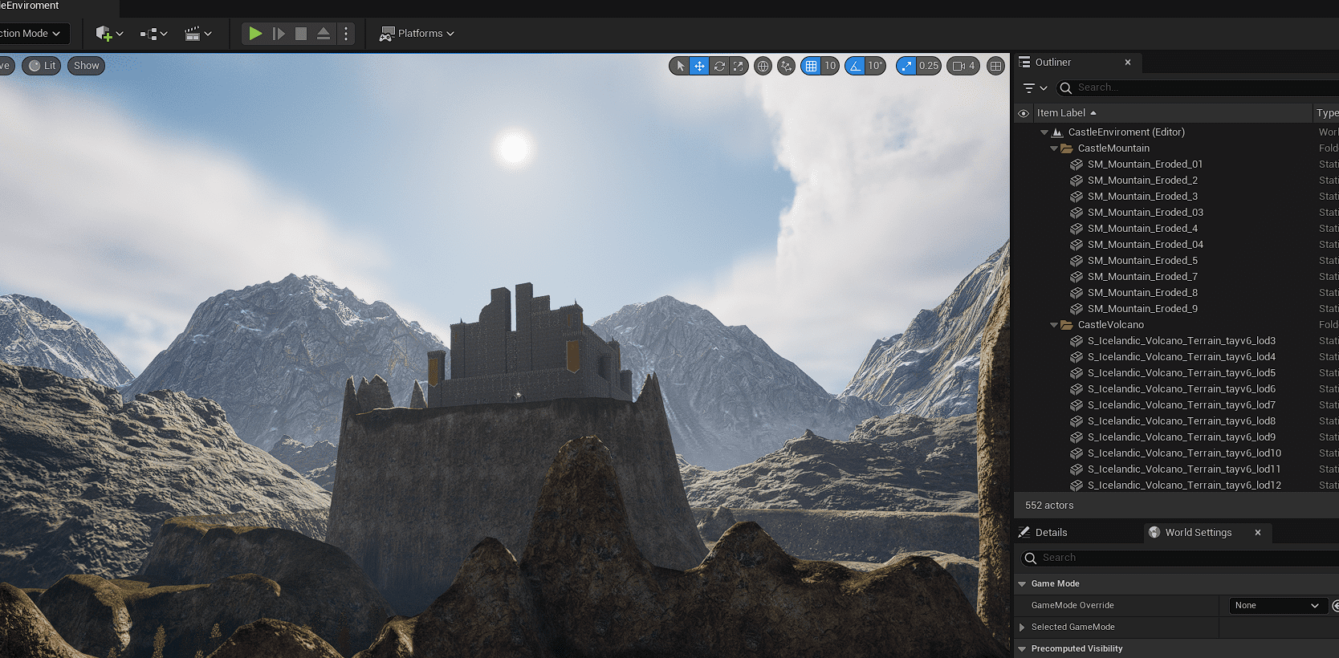This screenshot has height=658, width=1339.
Task: Open the GameMode Override dropdown
Action: tap(1277, 606)
